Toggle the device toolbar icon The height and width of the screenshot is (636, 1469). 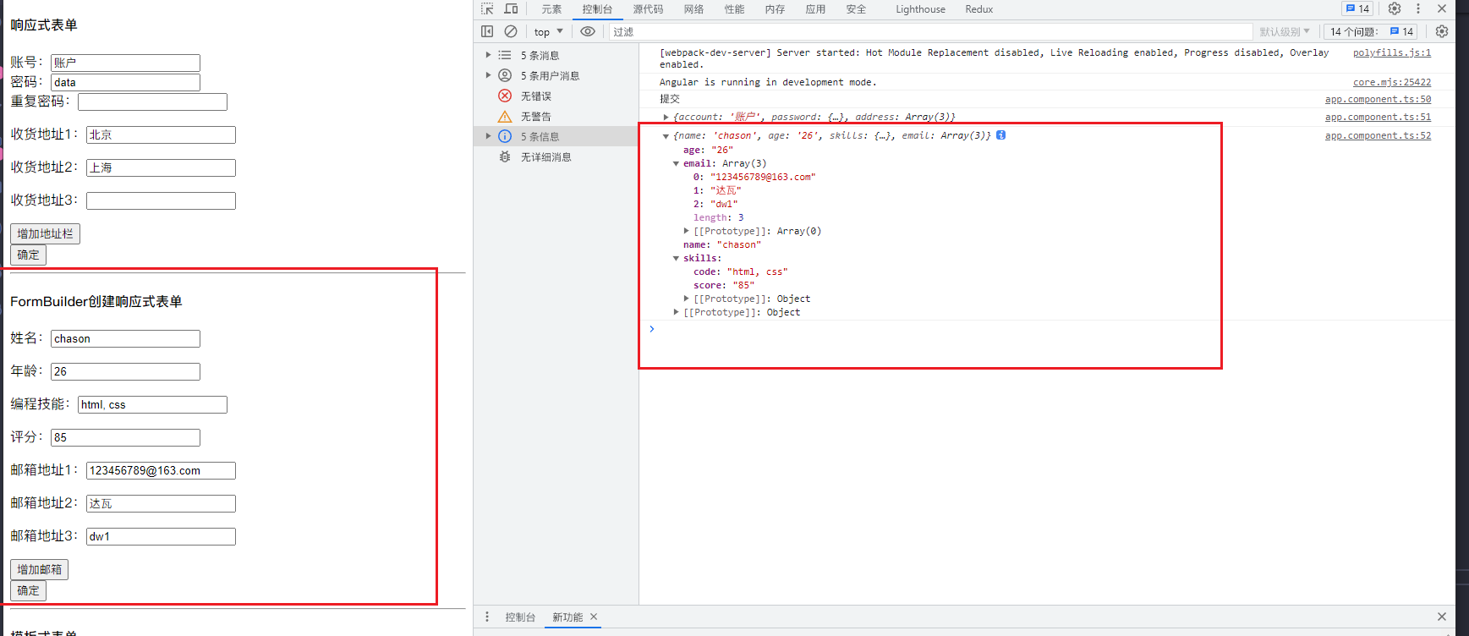(x=511, y=9)
